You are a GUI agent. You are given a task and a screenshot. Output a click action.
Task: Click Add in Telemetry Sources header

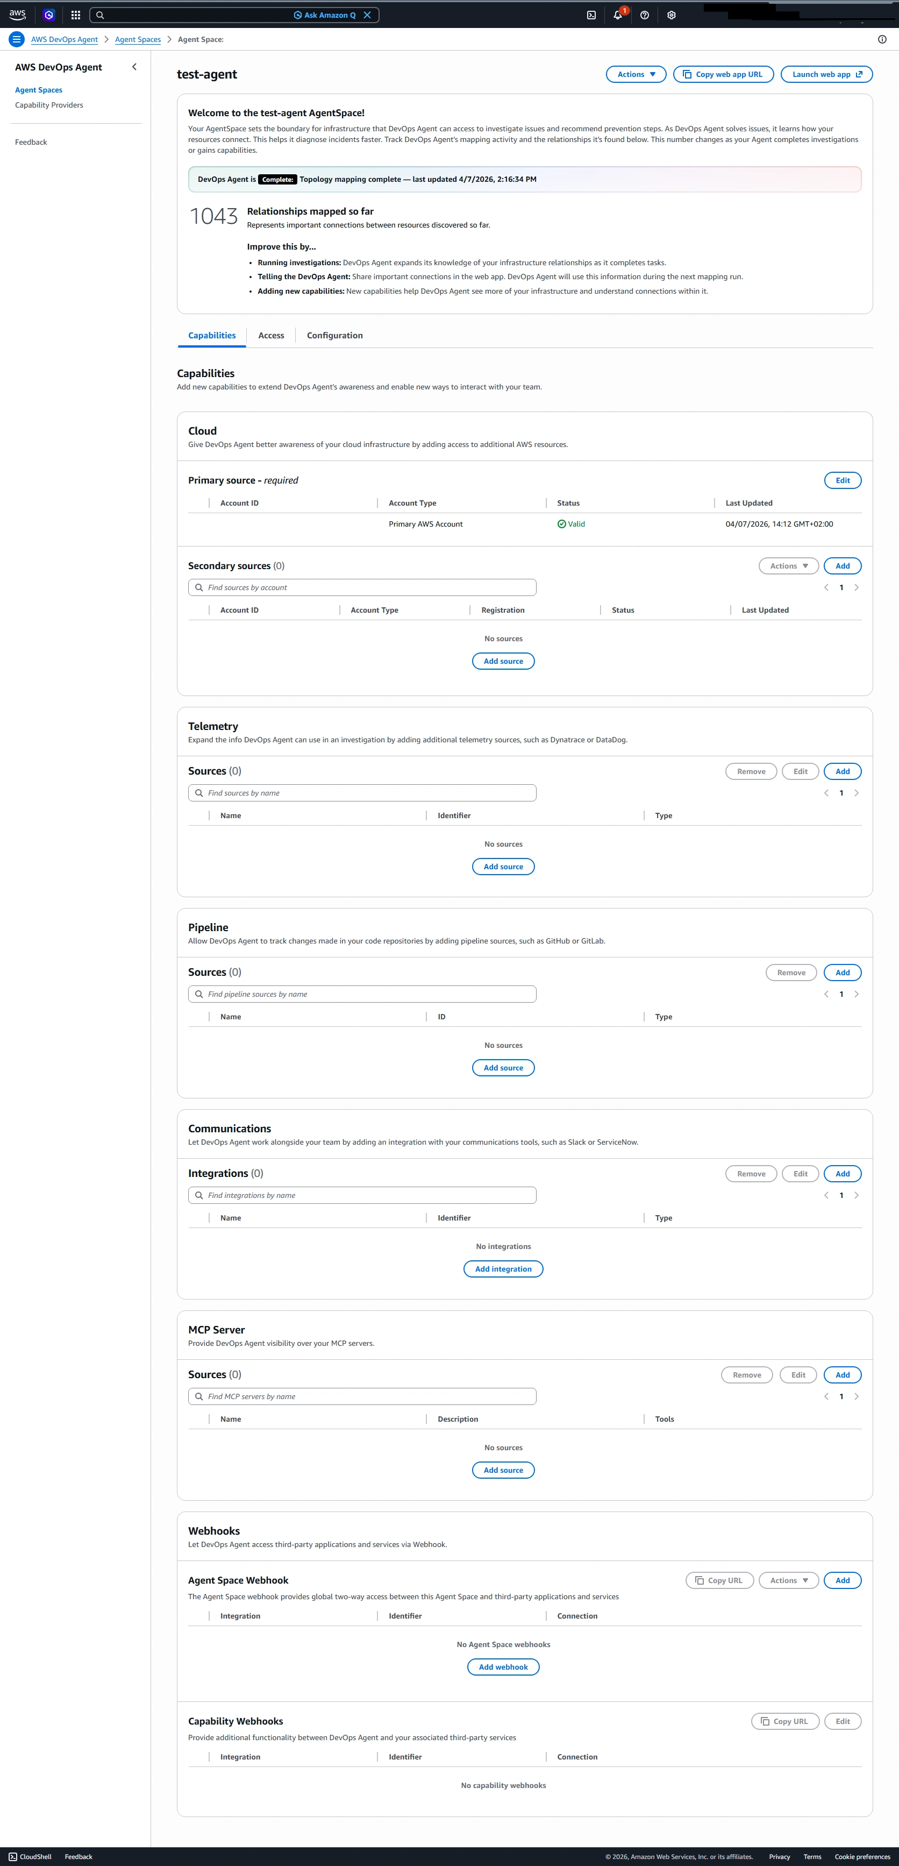tap(843, 771)
